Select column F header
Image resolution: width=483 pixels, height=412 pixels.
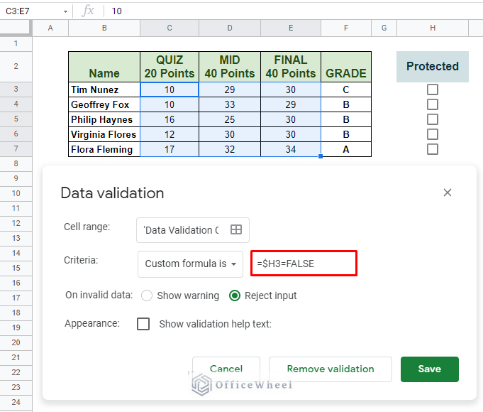click(x=346, y=28)
